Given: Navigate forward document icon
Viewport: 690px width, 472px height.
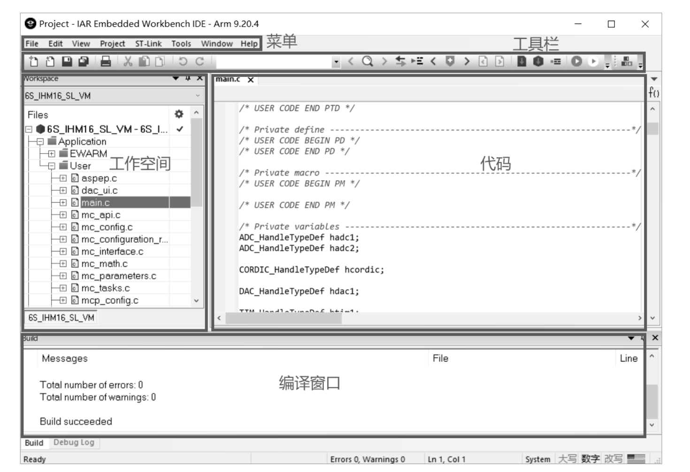Looking at the screenshot, I should (499, 61).
